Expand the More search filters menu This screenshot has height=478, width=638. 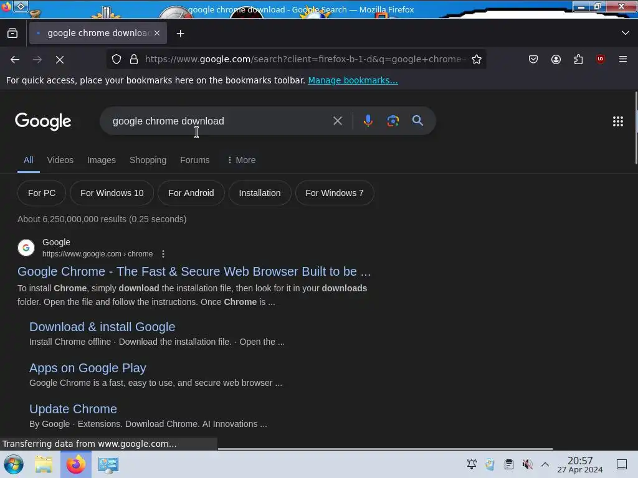[241, 160]
